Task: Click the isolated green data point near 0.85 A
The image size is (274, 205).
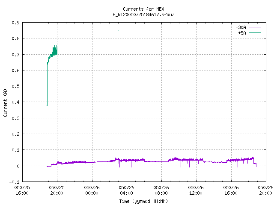Action: click(x=119, y=30)
